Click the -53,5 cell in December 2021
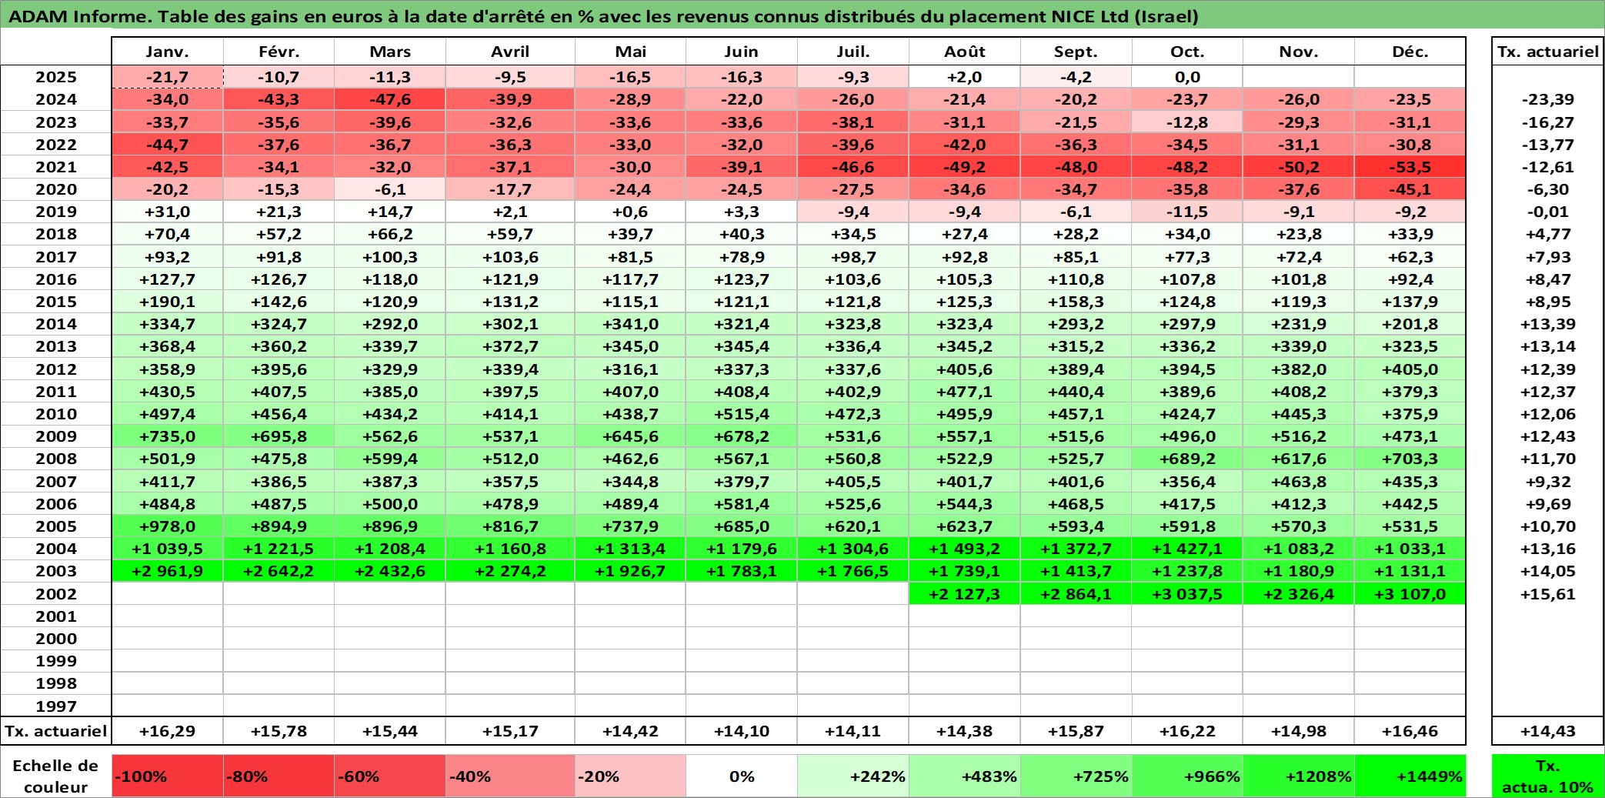Viewport: 1605px width, 798px height. (x=1410, y=167)
